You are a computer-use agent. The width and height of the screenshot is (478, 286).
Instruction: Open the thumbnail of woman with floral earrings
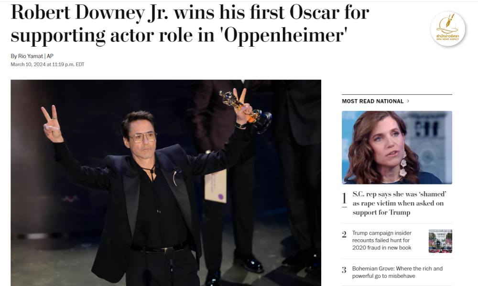[397, 147]
